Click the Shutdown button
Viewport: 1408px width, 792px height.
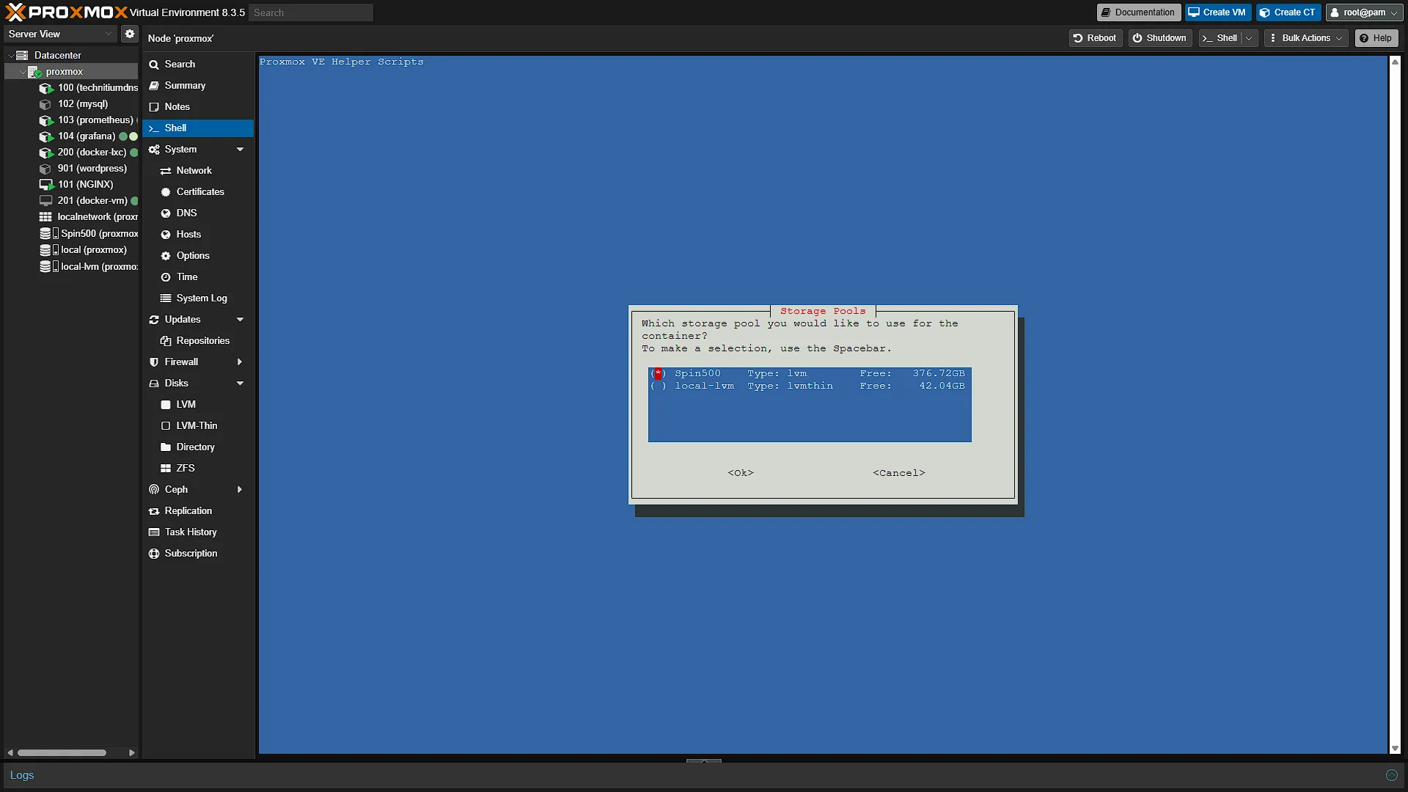coord(1159,38)
